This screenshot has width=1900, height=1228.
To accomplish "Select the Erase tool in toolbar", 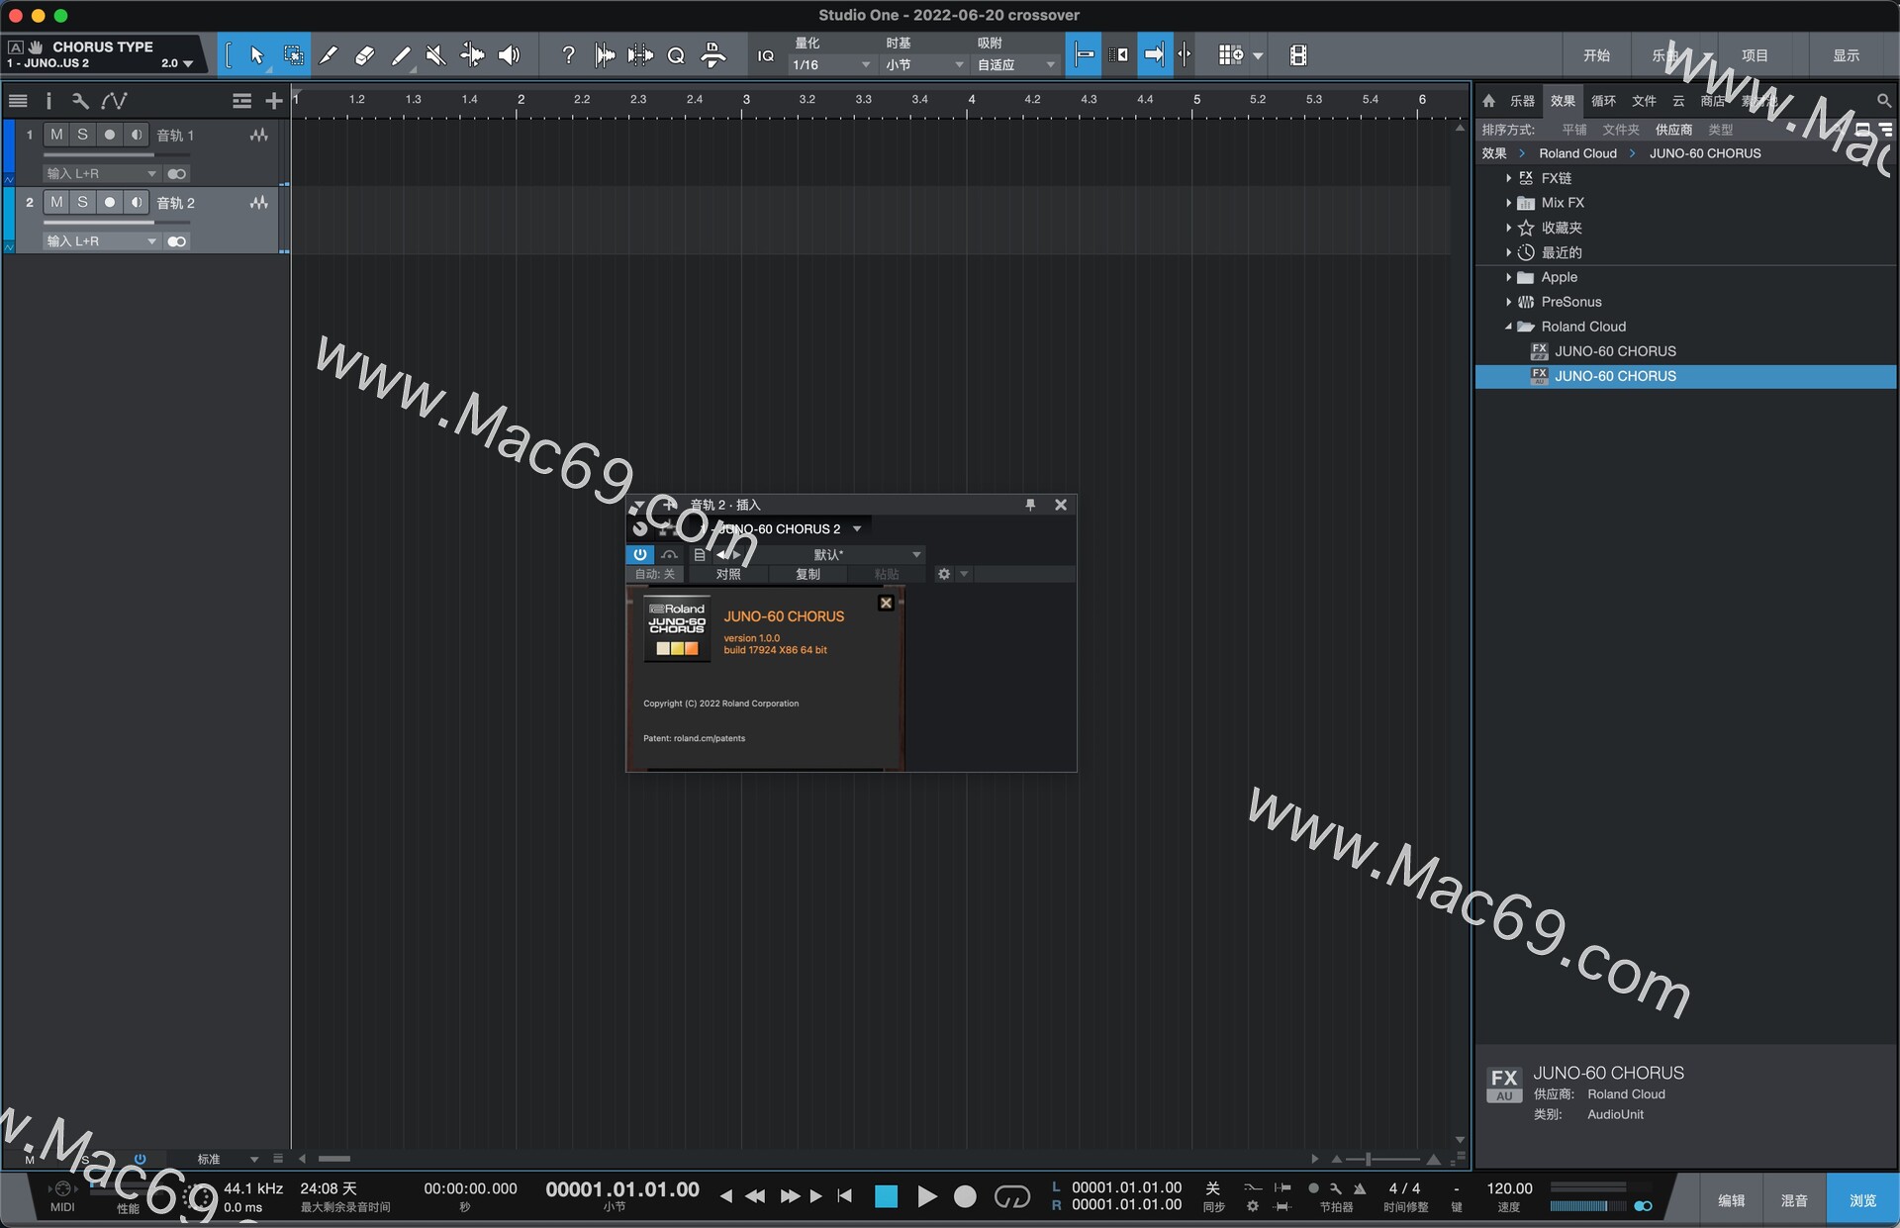I will 364,54.
